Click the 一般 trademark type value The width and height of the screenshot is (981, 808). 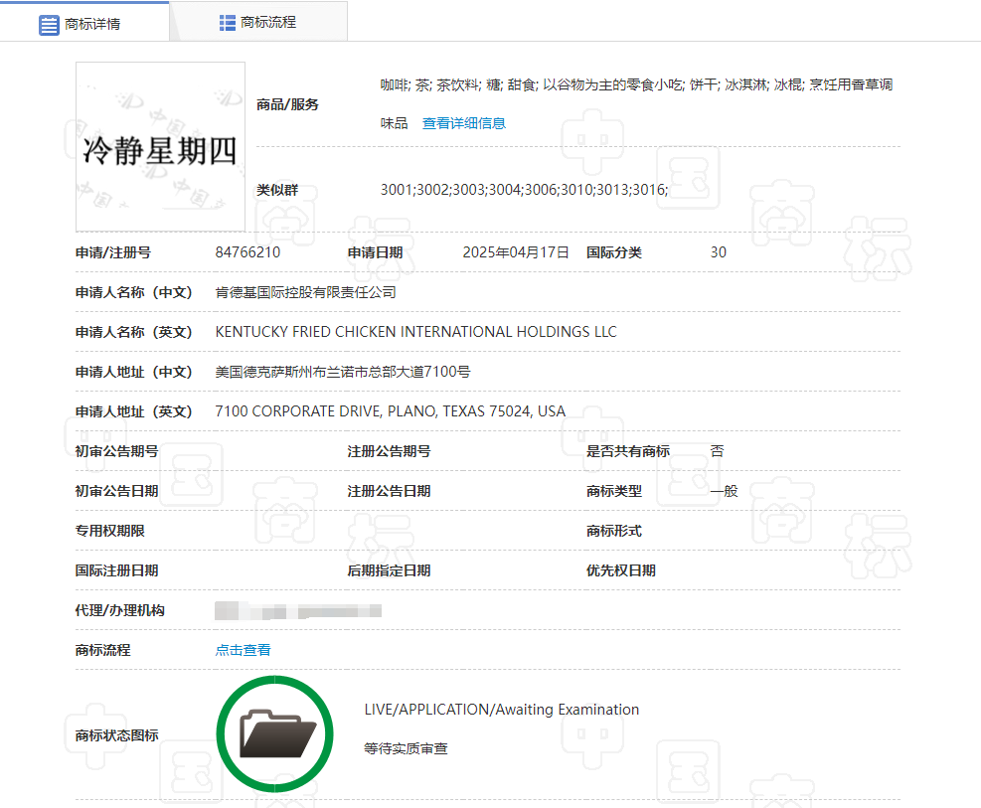pos(724,491)
